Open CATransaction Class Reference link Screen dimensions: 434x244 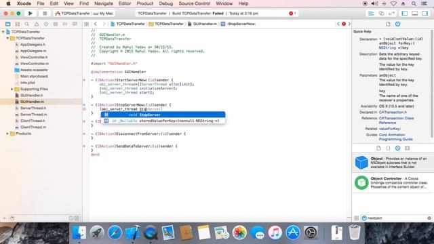(396, 121)
